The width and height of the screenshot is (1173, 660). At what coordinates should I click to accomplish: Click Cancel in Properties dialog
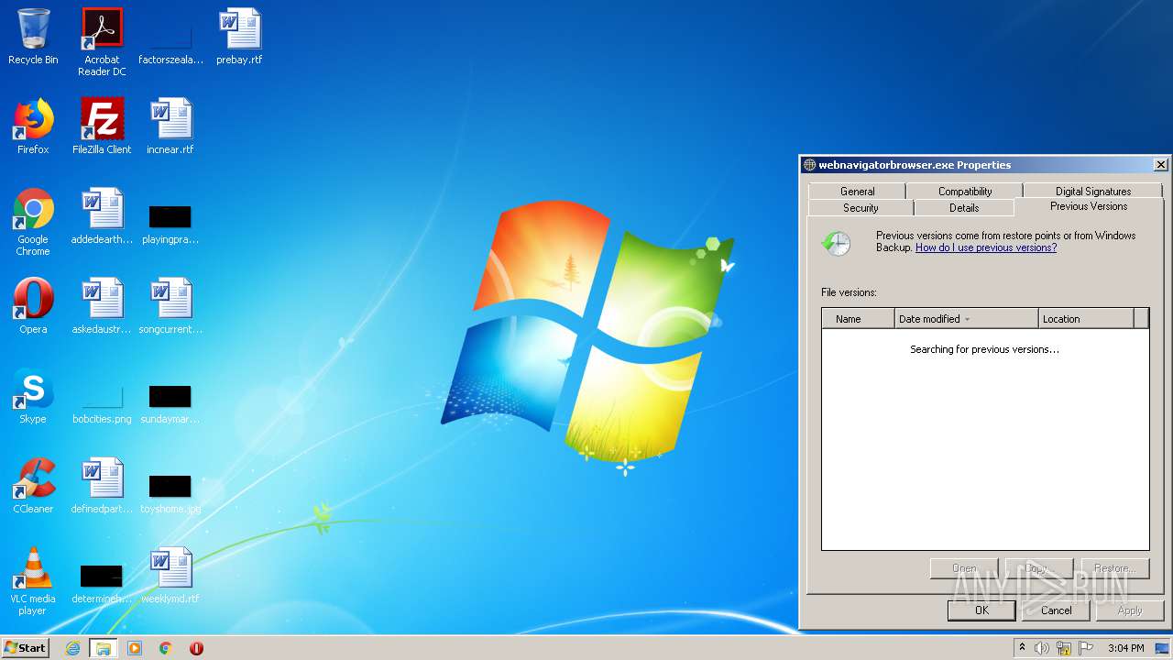(1056, 610)
